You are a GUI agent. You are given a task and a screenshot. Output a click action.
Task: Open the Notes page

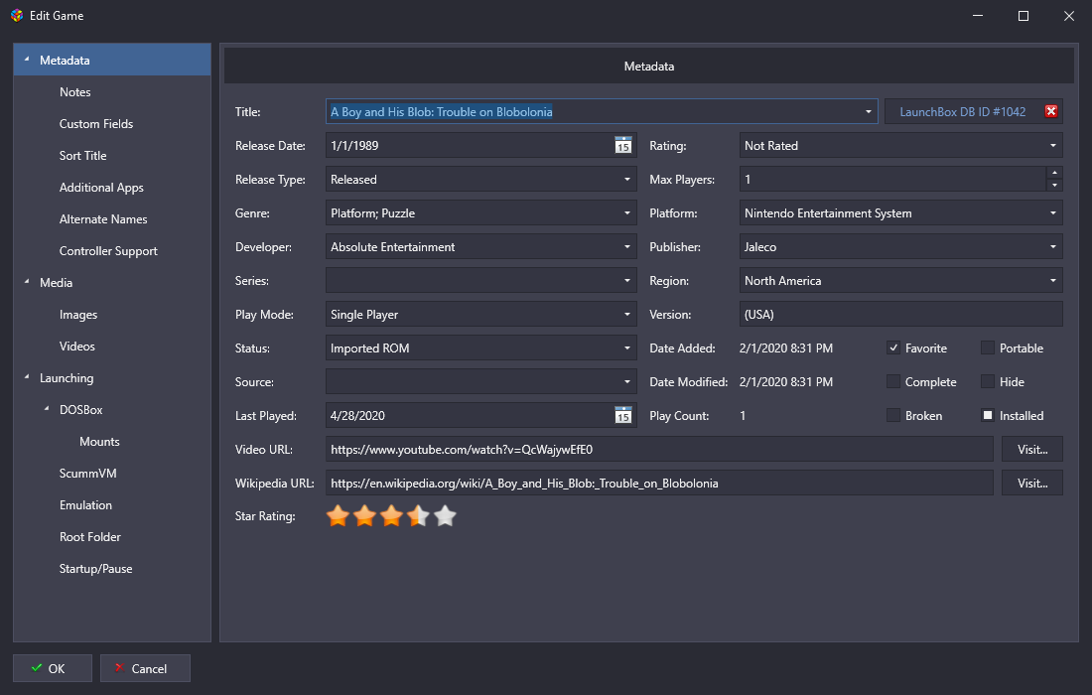[74, 92]
